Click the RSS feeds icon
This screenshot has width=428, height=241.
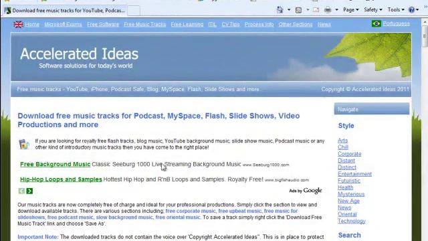(x=298, y=10)
